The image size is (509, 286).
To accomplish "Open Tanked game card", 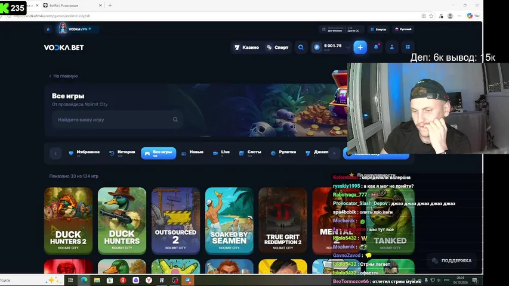I will coord(390,220).
